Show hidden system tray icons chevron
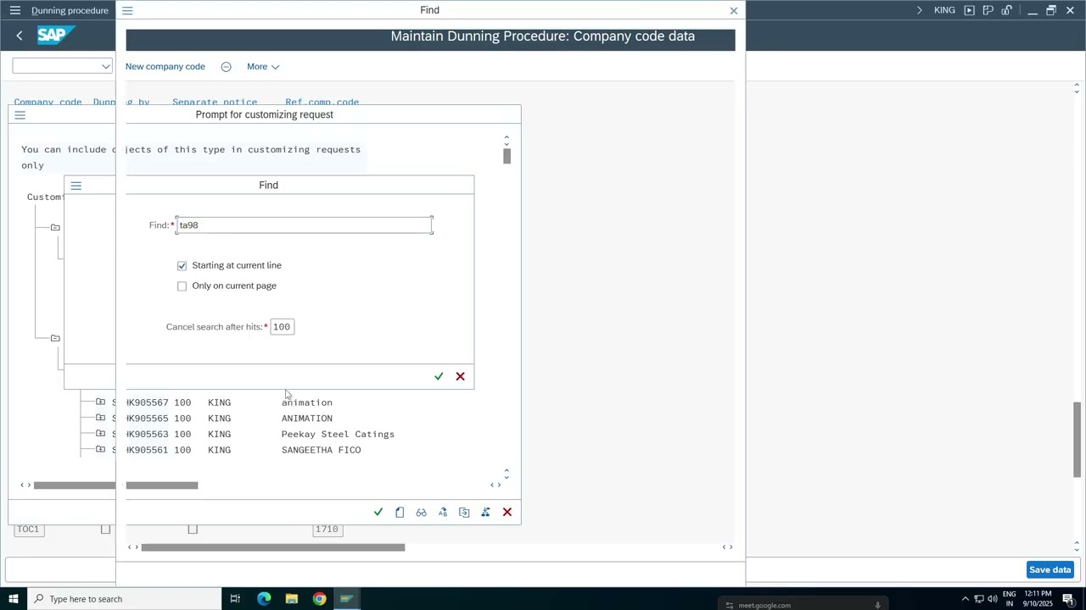Image resolution: width=1086 pixels, height=610 pixels. (965, 599)
